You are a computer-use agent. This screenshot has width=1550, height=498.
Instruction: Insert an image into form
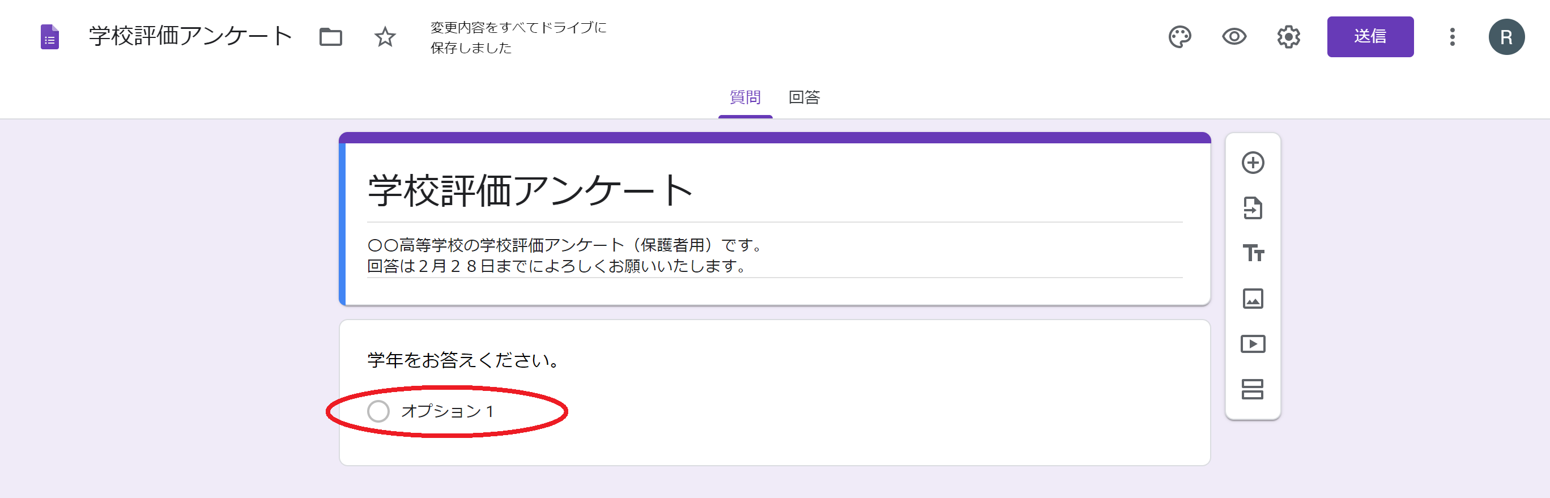(x=1253, y=299)
